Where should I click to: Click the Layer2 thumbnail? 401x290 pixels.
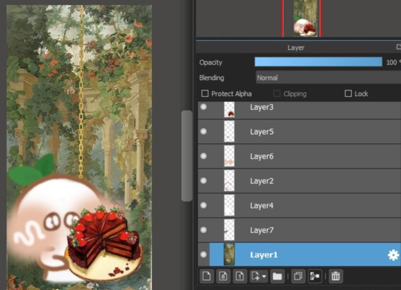(229, 181)
